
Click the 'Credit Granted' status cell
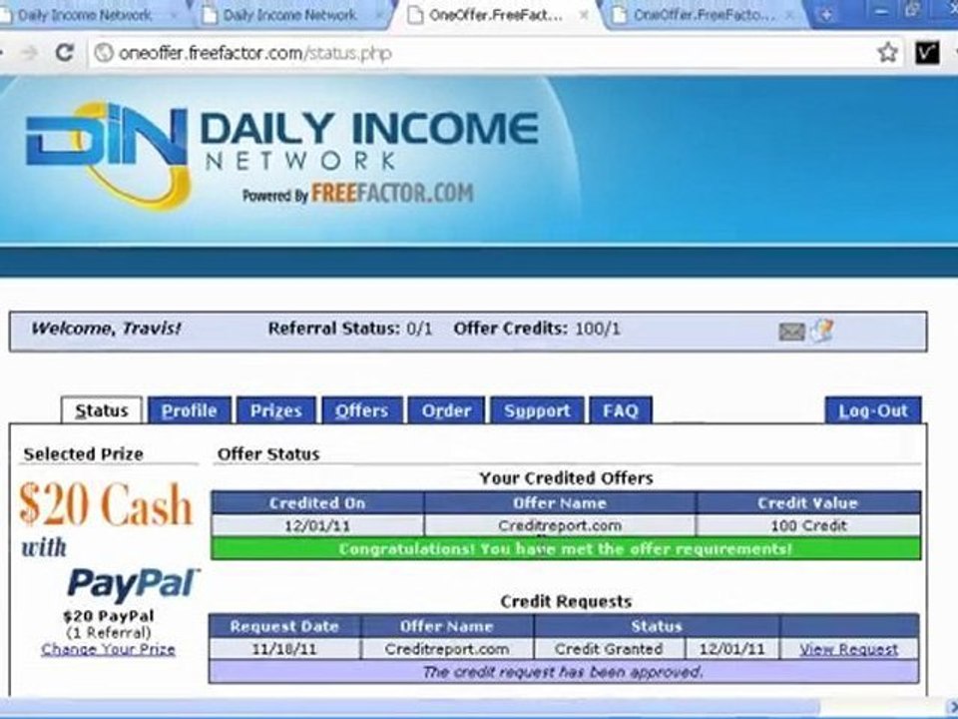(609, 649)
